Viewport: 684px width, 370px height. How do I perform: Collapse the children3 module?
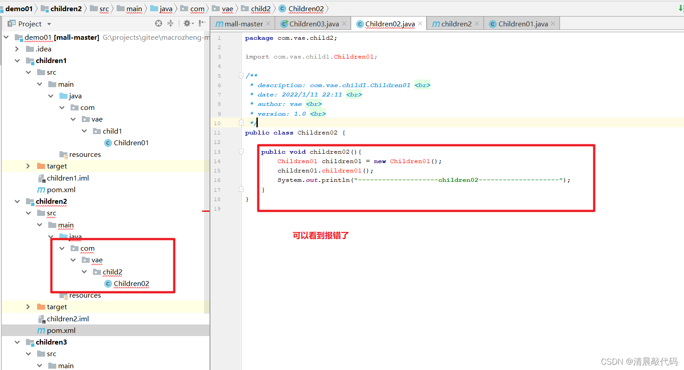[x=17, y=342]
